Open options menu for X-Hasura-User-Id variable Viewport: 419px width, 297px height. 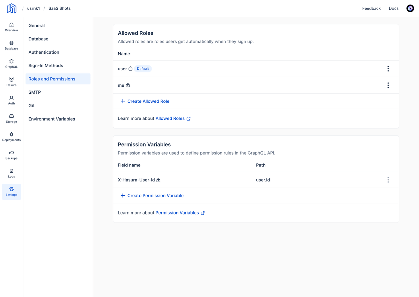[388, 180]
